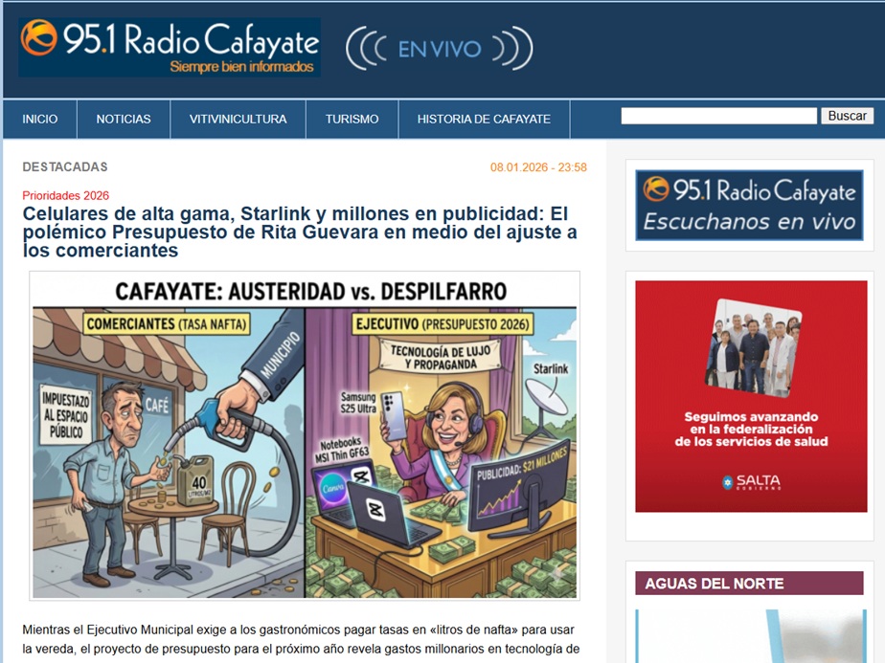Click the 08.01.2026 article timestamp
This screenshot has width=885, height=663.
click(x=538, y=167)
